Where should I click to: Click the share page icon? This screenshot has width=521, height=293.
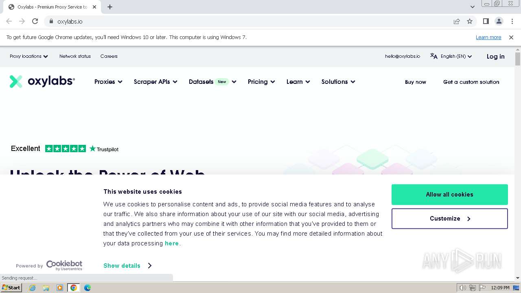tap(457, 21)
